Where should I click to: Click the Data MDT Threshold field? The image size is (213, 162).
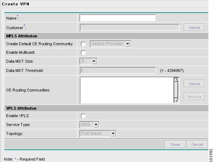pos(118,70)
